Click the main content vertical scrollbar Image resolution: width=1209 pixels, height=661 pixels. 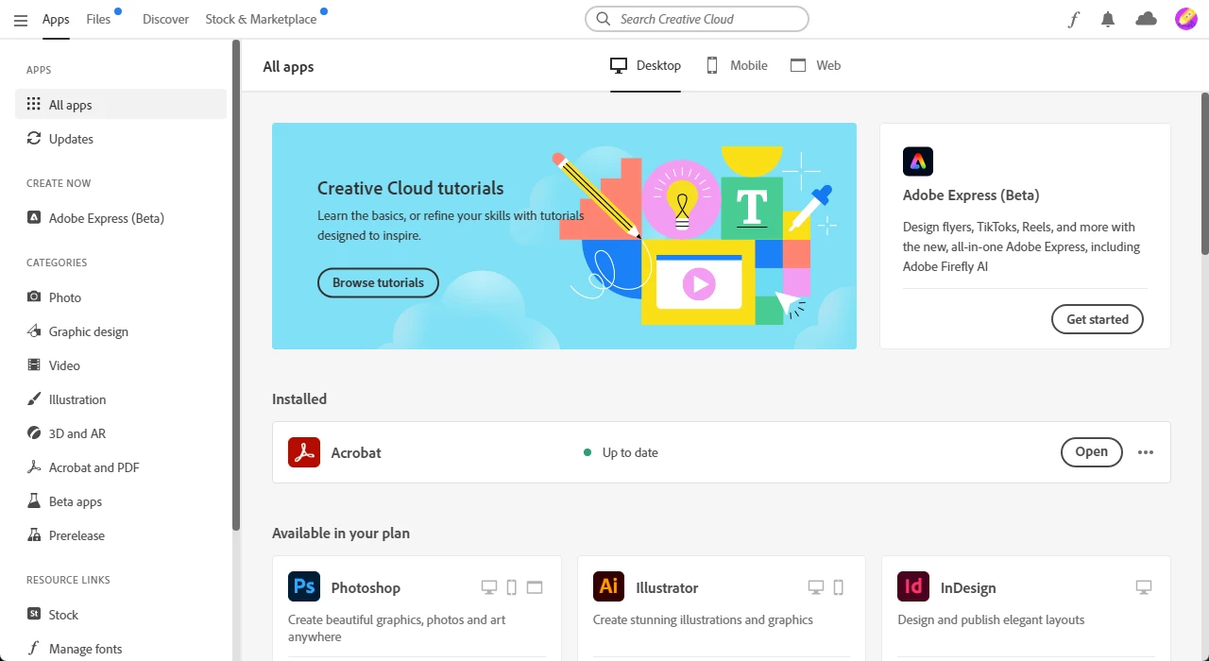point(1204,174)
